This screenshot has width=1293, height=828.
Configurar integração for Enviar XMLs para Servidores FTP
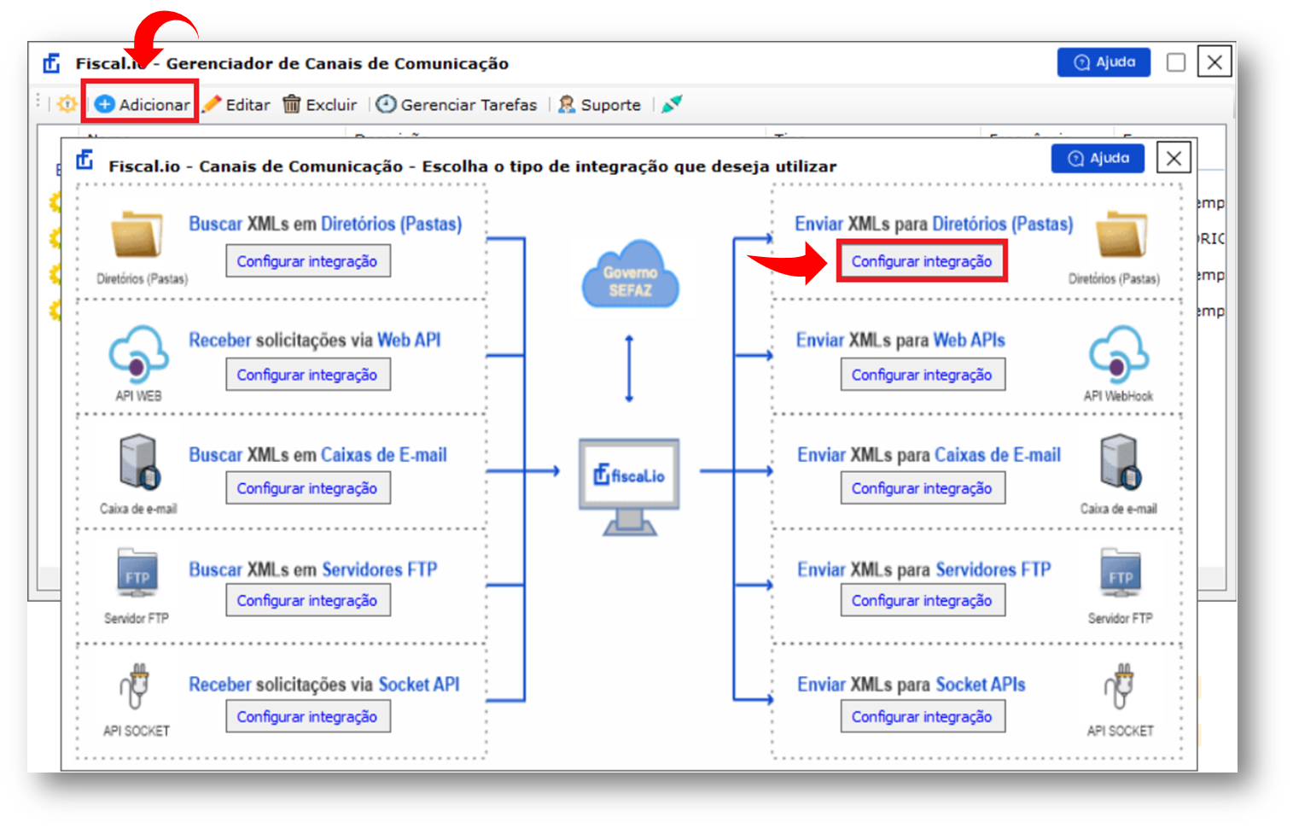(x=923, y=600)
